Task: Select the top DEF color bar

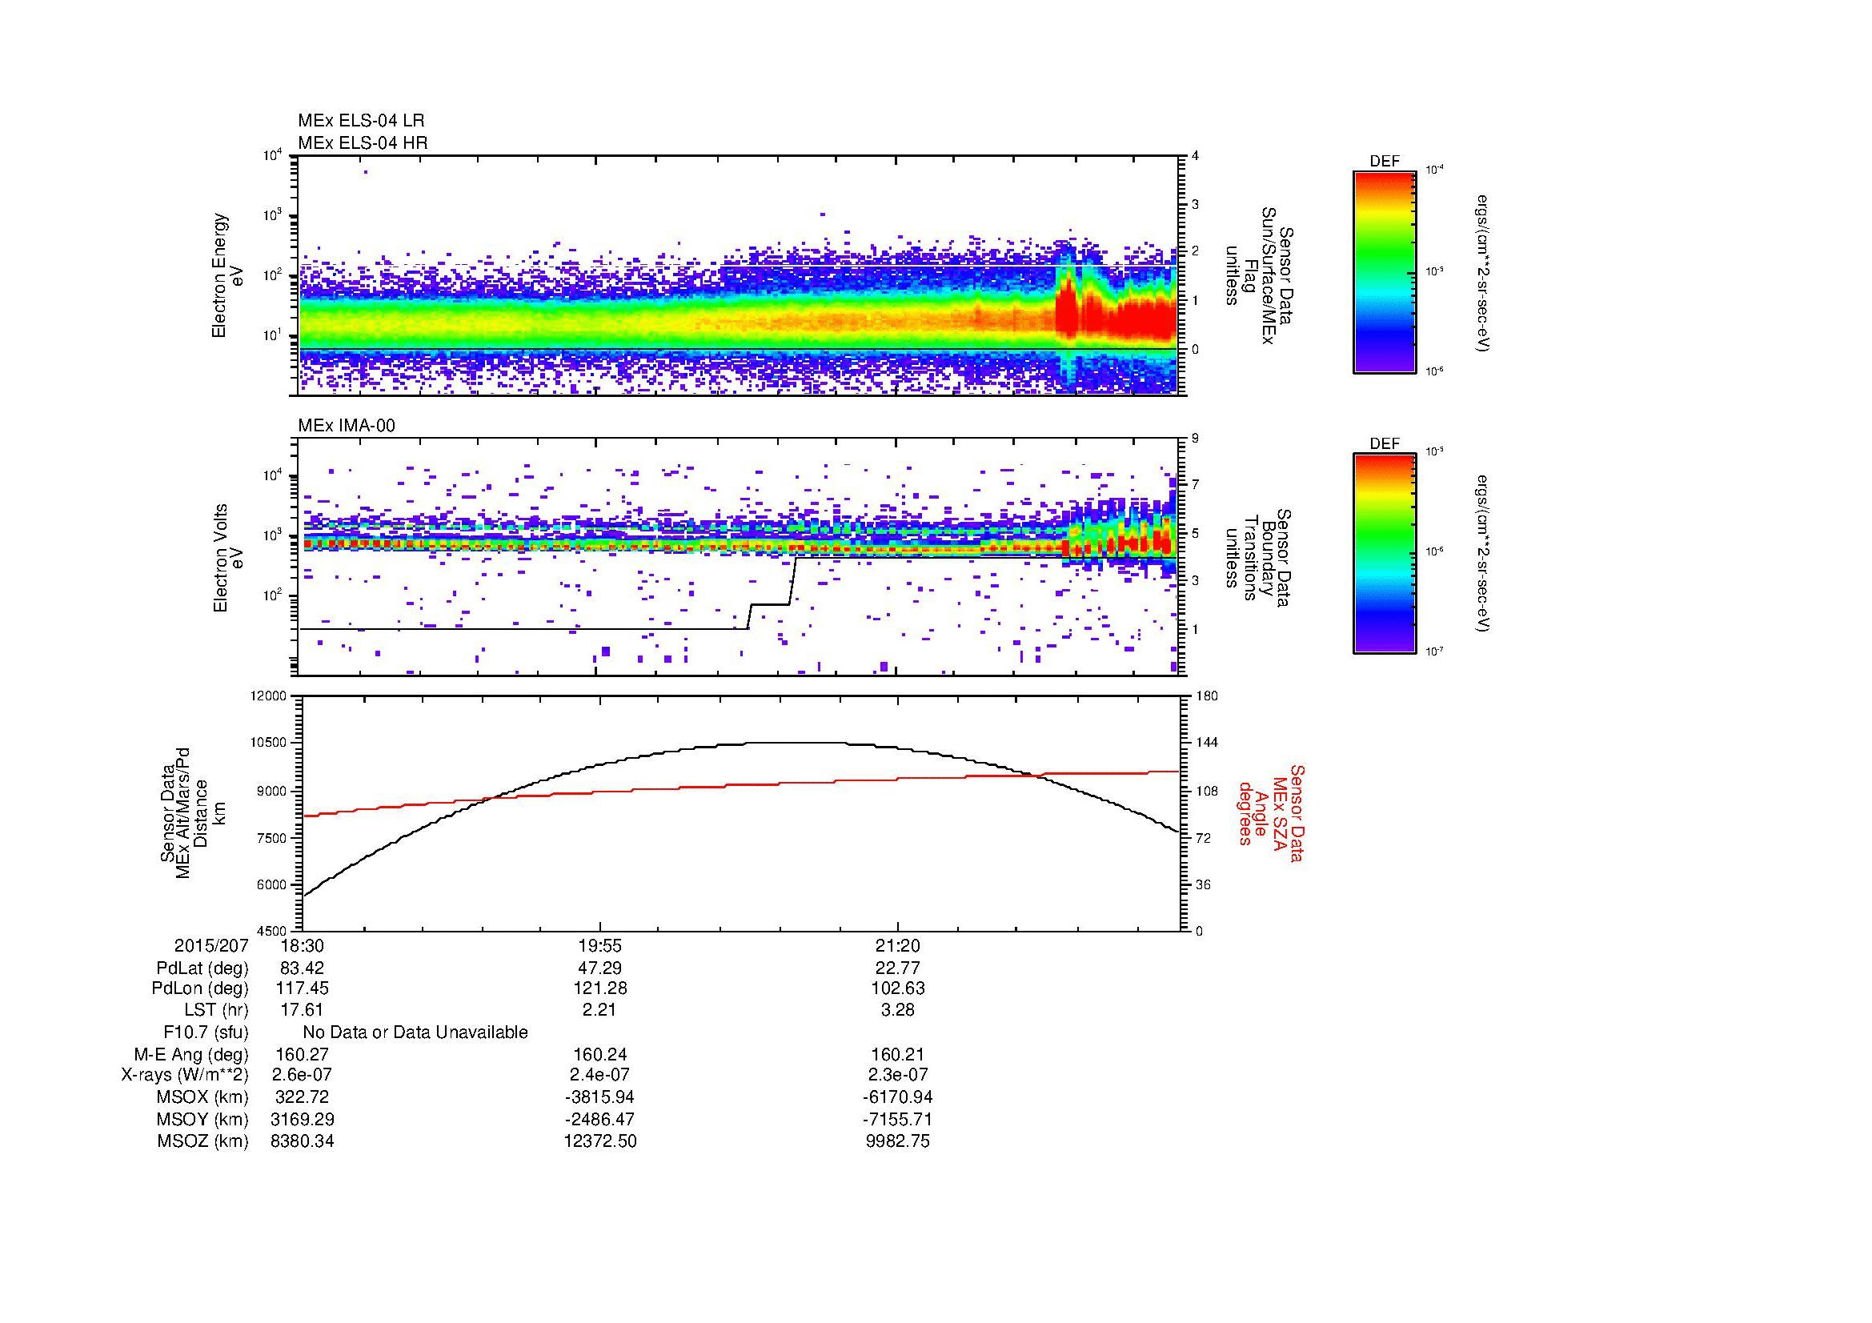Action: click(x=1385, y=271)
